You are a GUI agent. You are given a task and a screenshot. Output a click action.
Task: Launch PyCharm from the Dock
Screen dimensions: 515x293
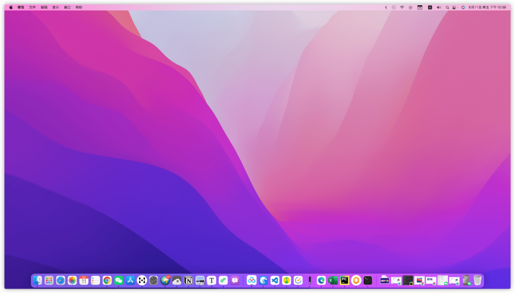click(x=345, y=280)
